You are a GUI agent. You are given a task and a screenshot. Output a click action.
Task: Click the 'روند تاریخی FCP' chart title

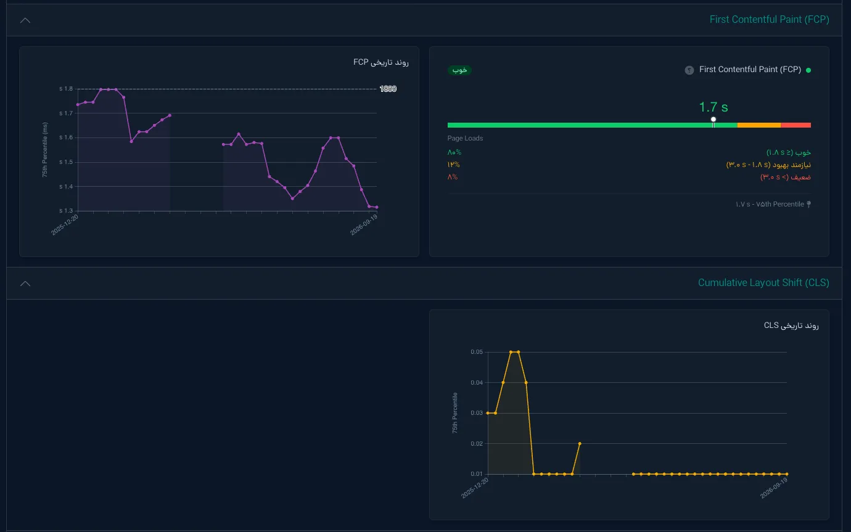[381, 62]
